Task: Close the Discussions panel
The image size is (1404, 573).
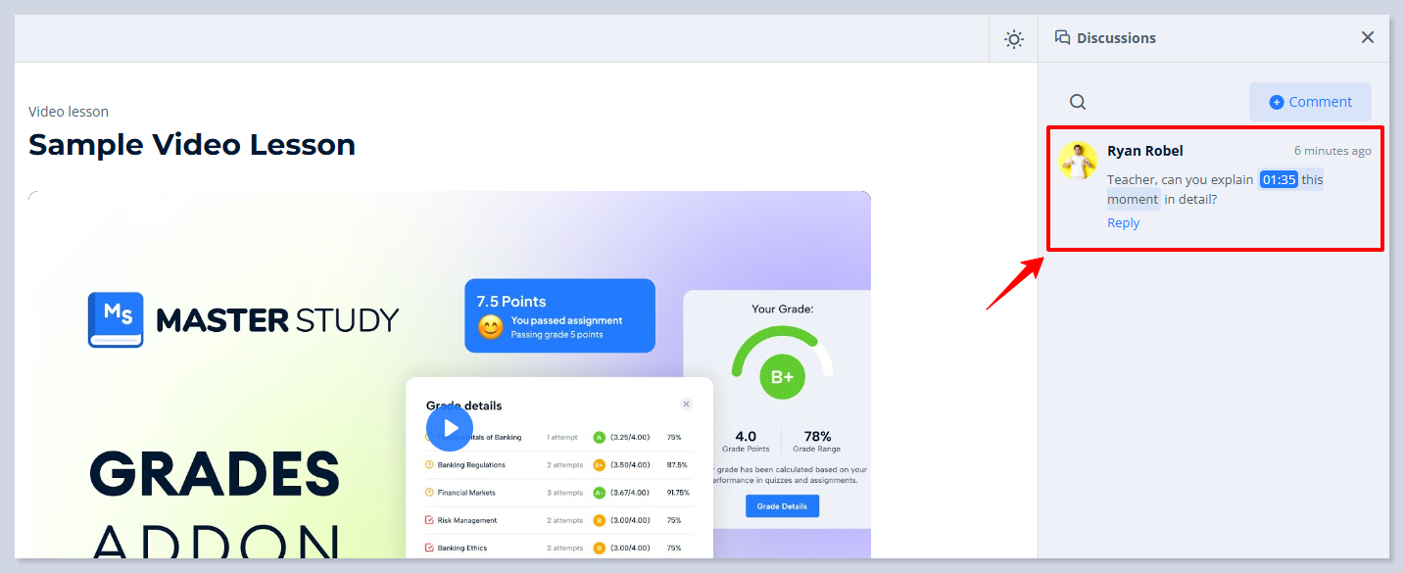Action: pyautogui.click(x=1368, y=37)
